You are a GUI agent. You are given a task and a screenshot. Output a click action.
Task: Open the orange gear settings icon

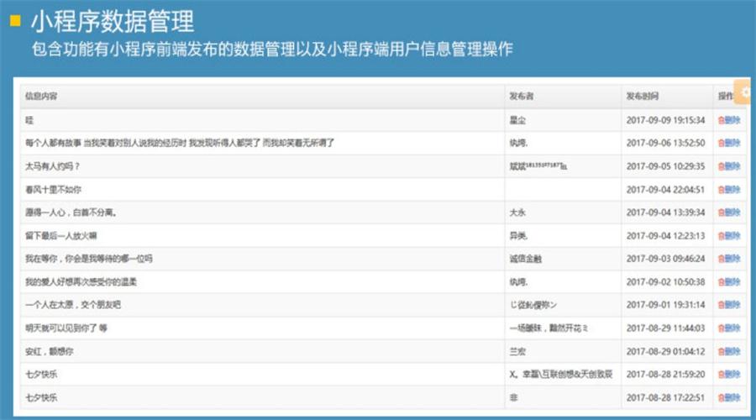pos(745,92)
